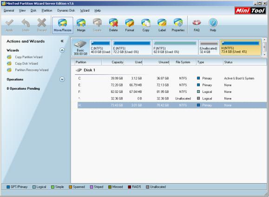Click the GPT/Primary legend color swatch
The image size is (269, 197).
point(8,187)
